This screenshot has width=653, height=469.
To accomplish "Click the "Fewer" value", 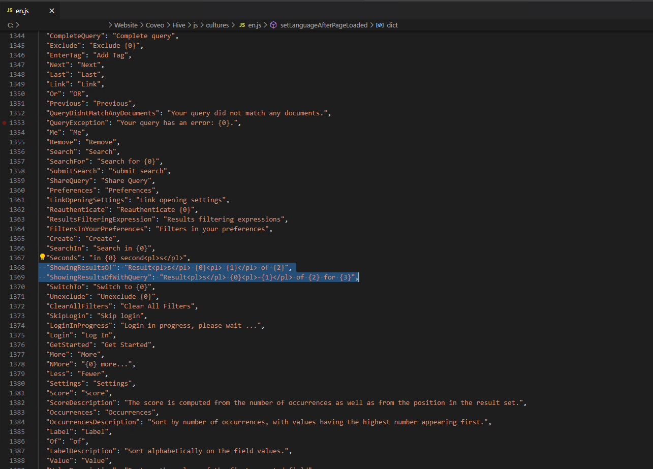I will 91,374.
